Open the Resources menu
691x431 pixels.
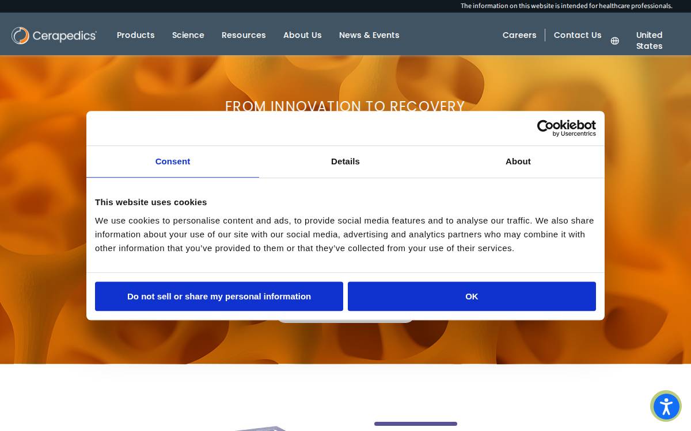(x=244, y=35)
